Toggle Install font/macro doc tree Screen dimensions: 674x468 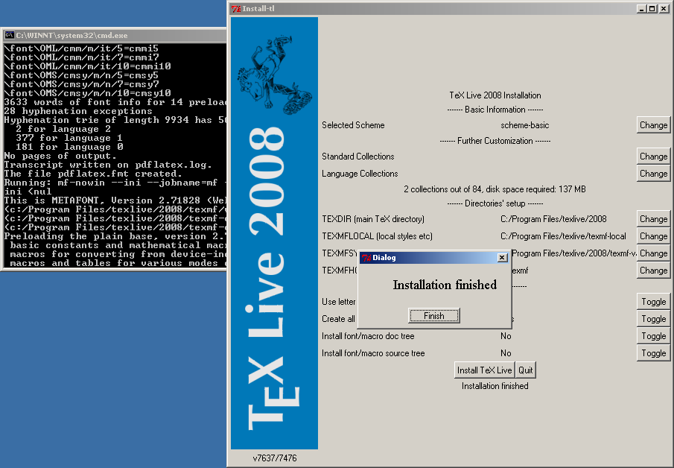[x=653, y=336]
